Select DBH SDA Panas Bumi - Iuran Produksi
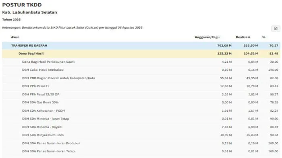282x158 pixels. point(141,143)
